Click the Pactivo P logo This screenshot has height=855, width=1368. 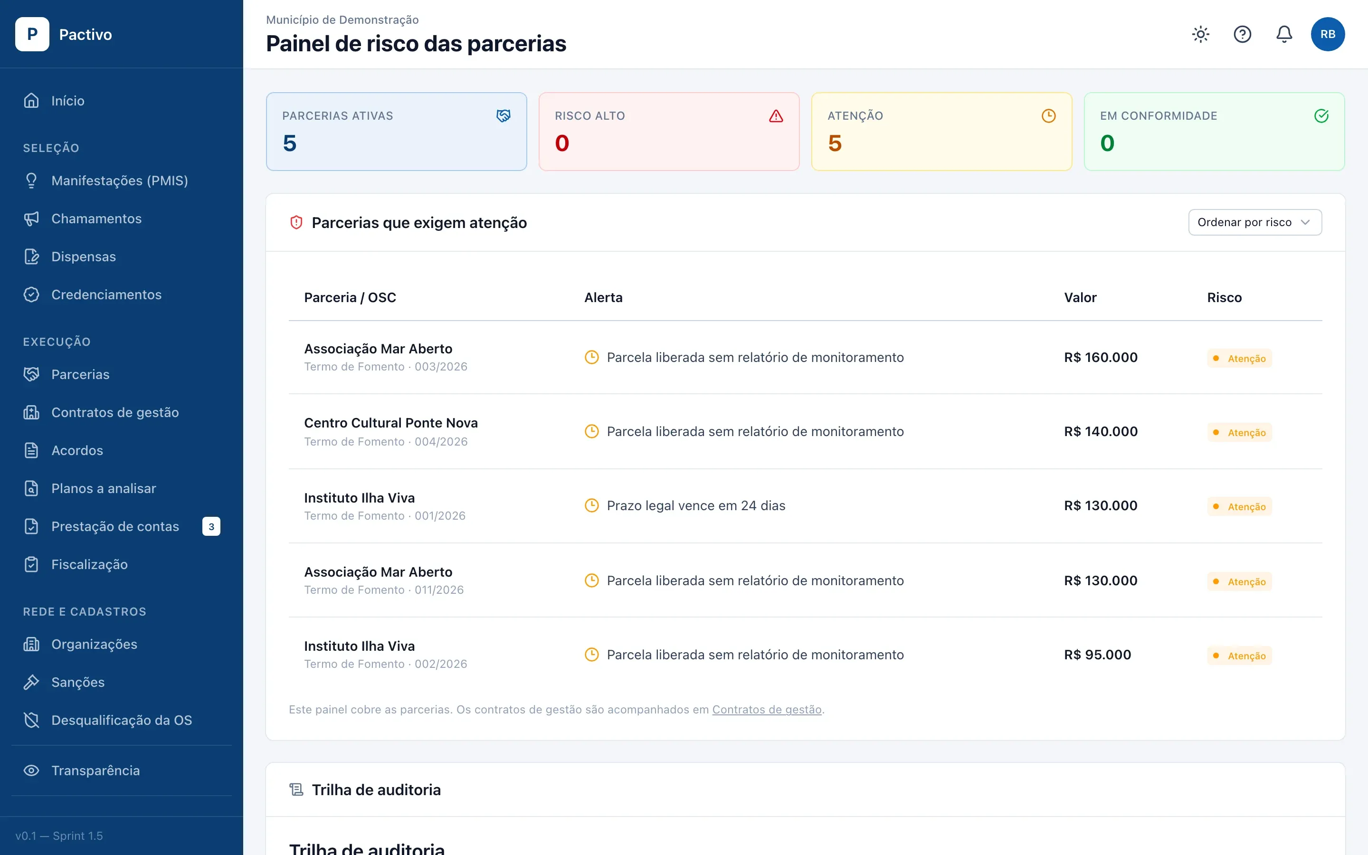click(32, 35)
